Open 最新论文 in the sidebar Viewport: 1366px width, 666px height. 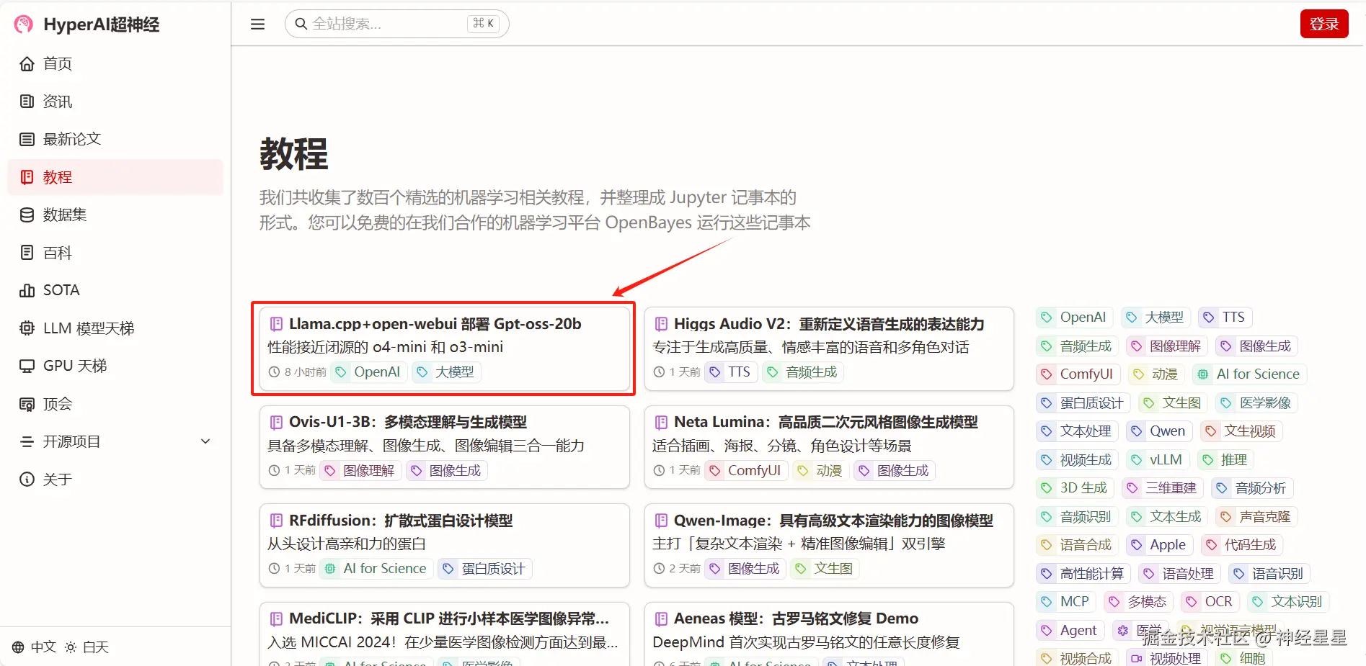click(115, 139)
